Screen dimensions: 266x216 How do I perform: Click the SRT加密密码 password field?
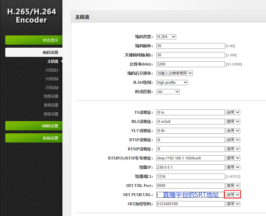pyautogui.click(x=191, y=204)
